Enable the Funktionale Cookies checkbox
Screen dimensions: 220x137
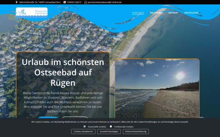click(x=111, y=126)
